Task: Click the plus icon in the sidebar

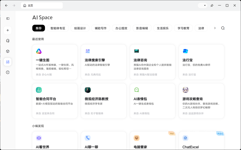Action: (x=8, y=30)
